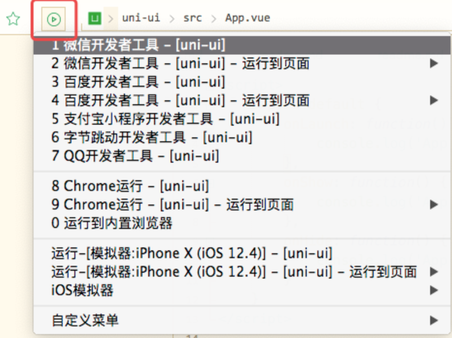Image resolution: width=452 pixels, height=338 pixels.
Task: Select 运行到内置浏览器 option
Action: [x=112, y=223]
